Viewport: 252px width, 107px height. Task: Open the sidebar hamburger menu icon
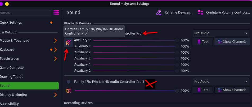[56, 12]
